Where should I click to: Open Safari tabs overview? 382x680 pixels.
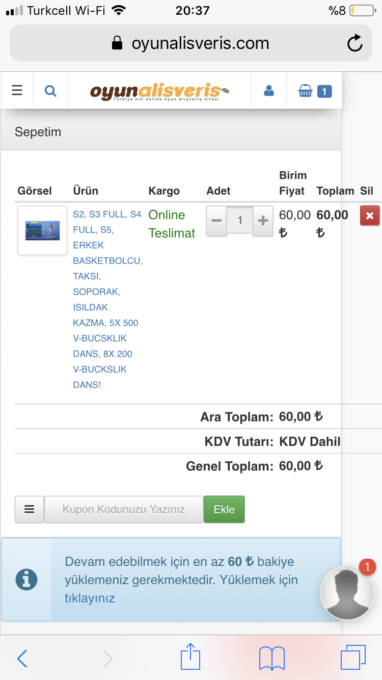point(353,658)
